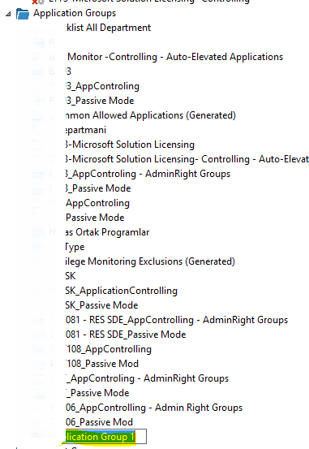The width and height of the screenshot is (309, 449).
Task: Select the Application Groups label
Action: coord(75,13)
